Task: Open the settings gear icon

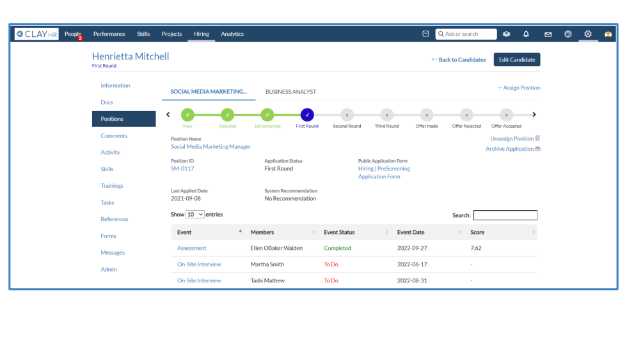Action: point(588,34)
